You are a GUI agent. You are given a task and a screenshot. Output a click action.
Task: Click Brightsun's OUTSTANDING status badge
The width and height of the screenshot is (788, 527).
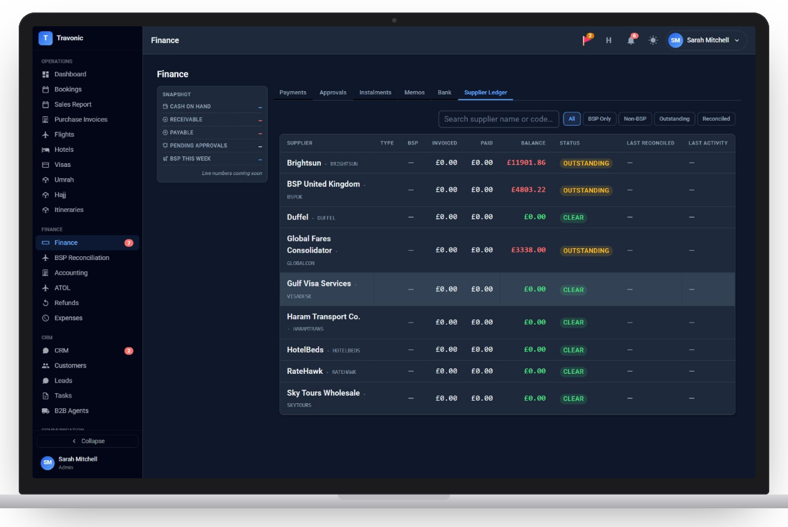tap(586, 163)
